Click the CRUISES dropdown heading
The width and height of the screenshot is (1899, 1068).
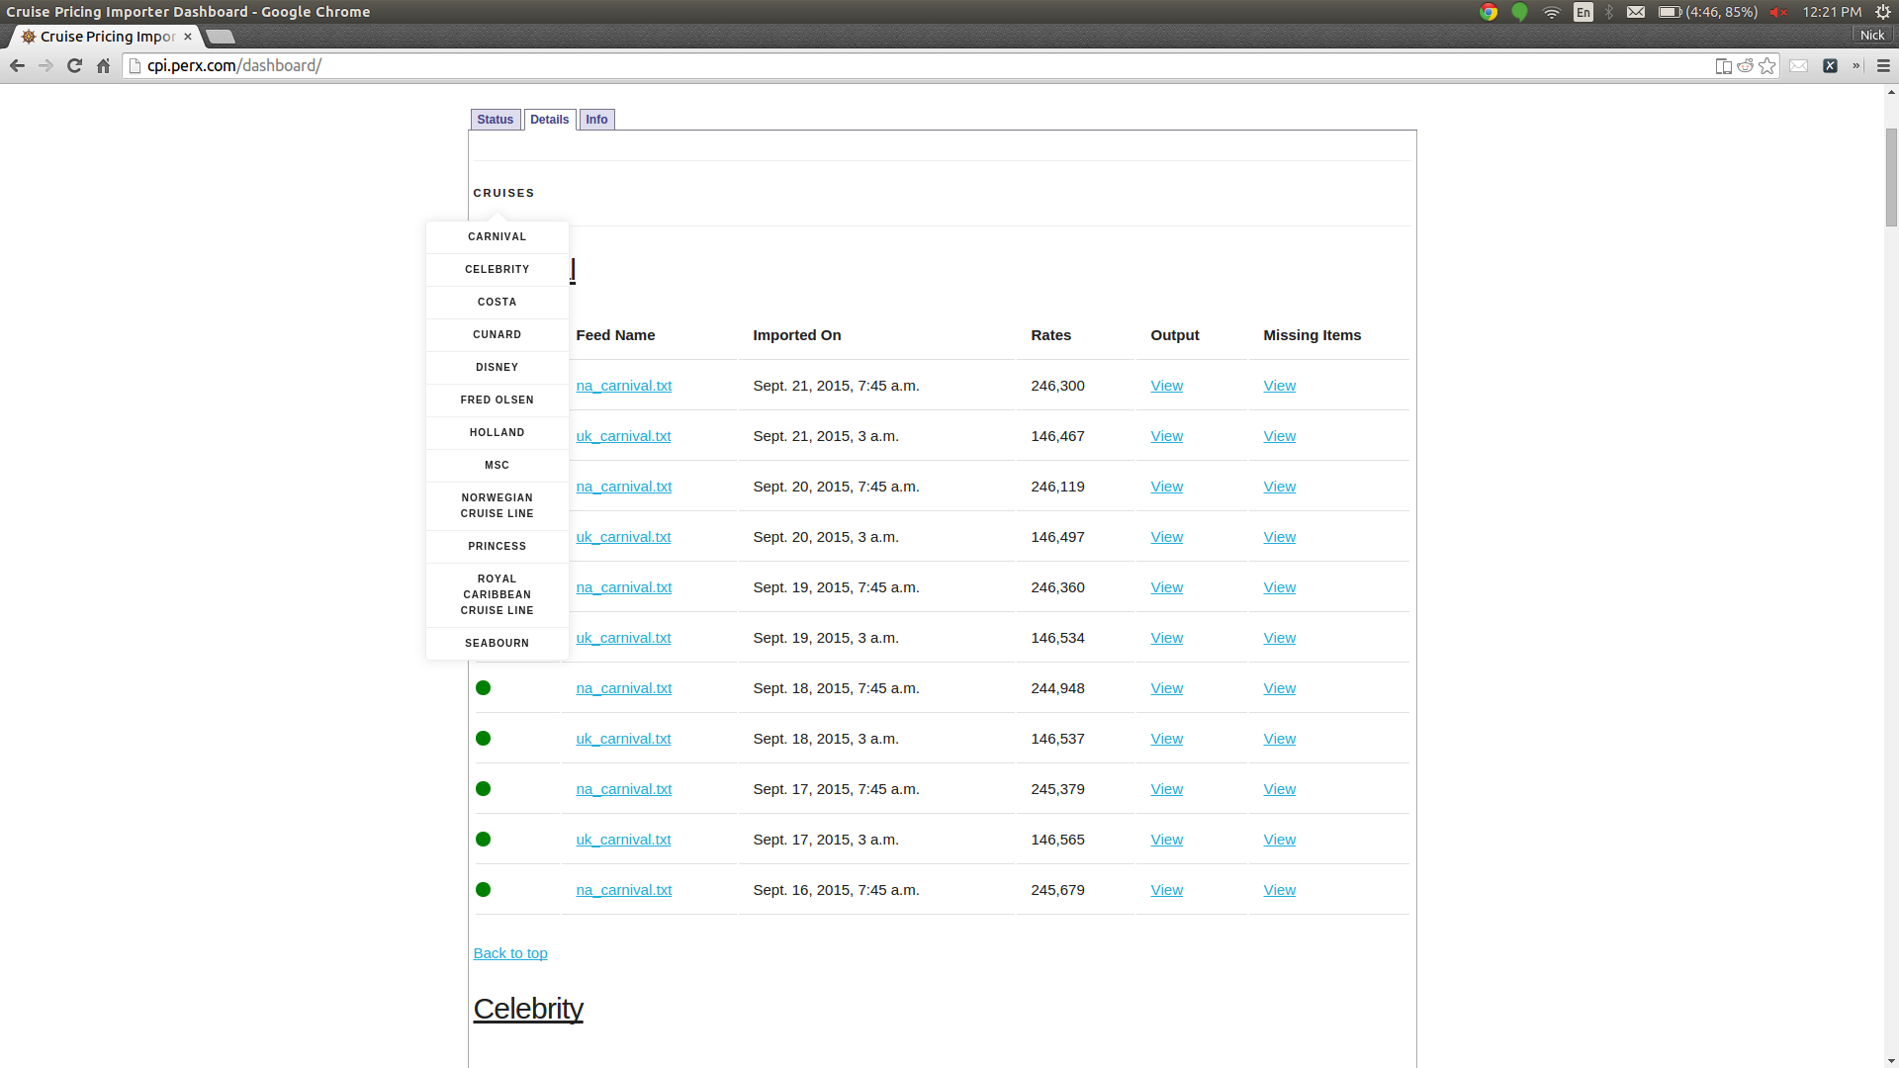[503, 194]
